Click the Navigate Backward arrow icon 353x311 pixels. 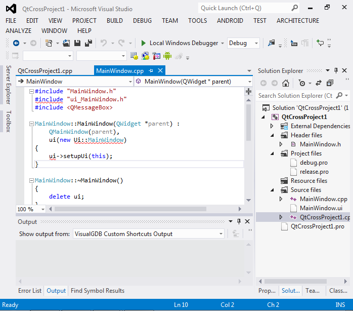[x=16, y=43]
